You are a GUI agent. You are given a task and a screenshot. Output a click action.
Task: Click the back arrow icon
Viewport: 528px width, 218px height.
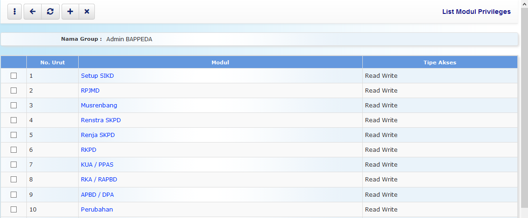(x=32, y=12)
